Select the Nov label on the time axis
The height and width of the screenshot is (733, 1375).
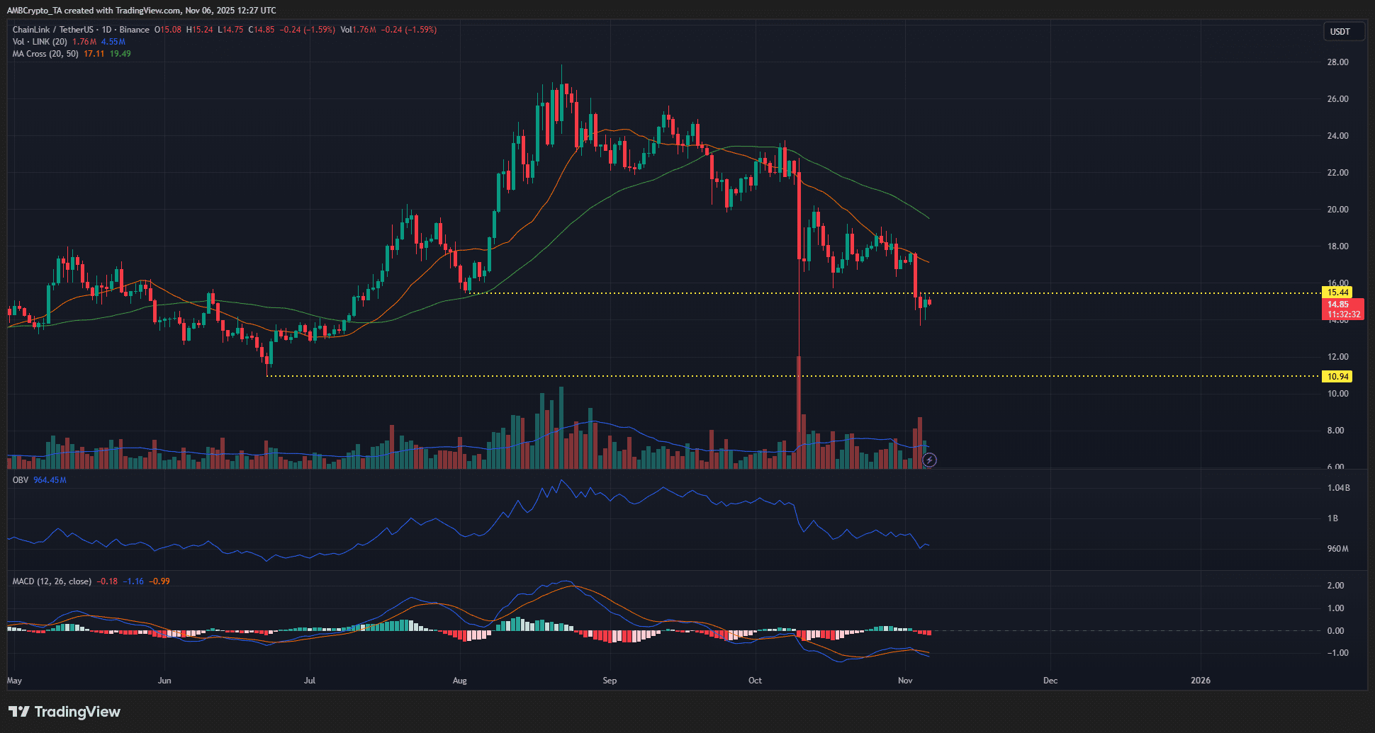(905, 681)
